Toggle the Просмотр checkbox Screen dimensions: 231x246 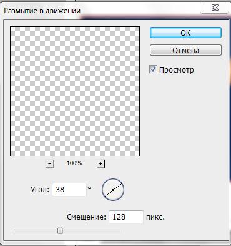(x=153, y=69)
